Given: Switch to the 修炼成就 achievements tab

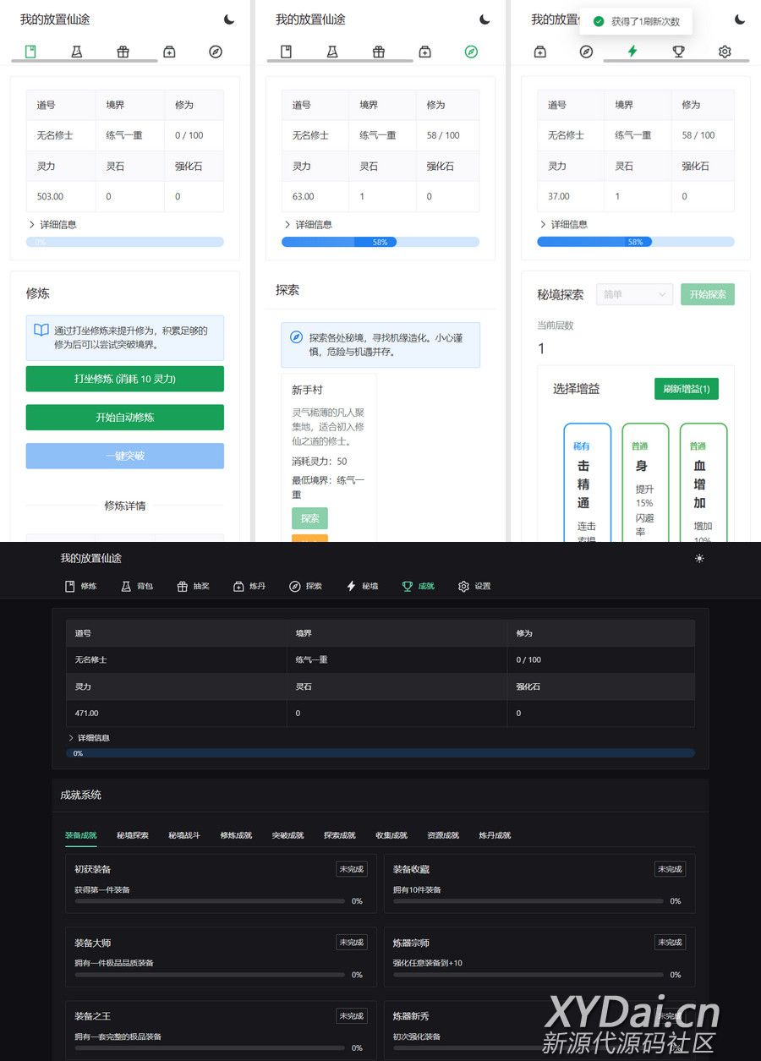Looking at the screenshot, I should pyautogui.click(x=236, y=835).
